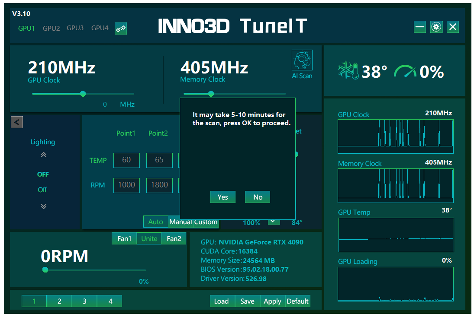Click the GPU load gauge icon
The image size is (474, 317).
[x=405, y=71]
